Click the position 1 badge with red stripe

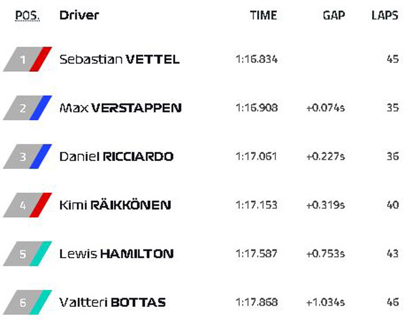[x=27, y=59]
